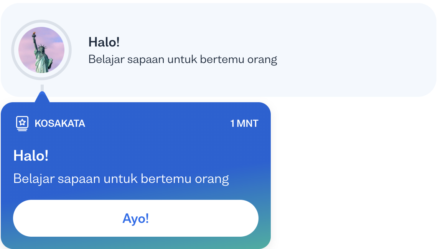
Task: Select the KOSAKATA lesson type label
Action: pyautogui.click(x=60, y=123)
